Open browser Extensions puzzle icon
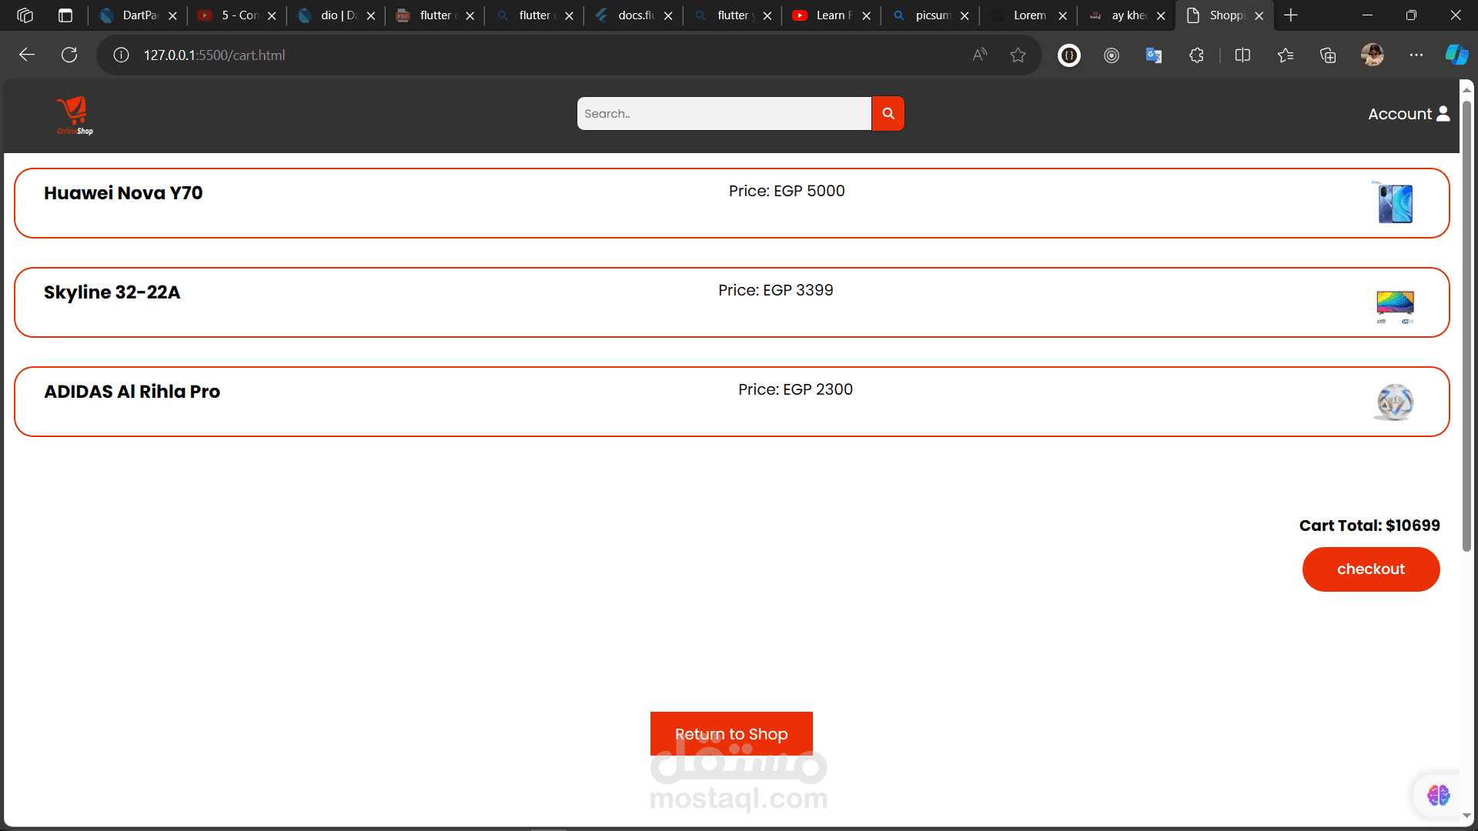Image resolution: width=1478 pixels, height=831 pixels. pos(1196,55)
